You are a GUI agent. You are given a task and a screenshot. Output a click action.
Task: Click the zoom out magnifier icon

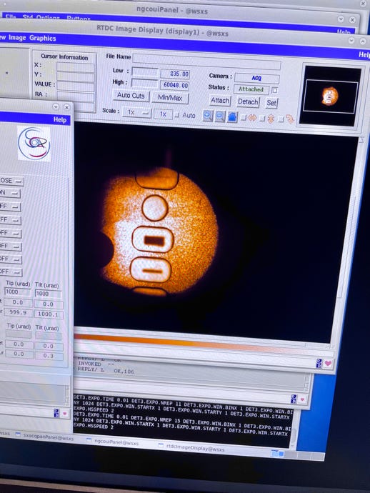[220, 117]
